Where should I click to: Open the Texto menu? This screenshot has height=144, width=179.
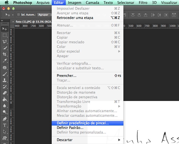(108, 3)
